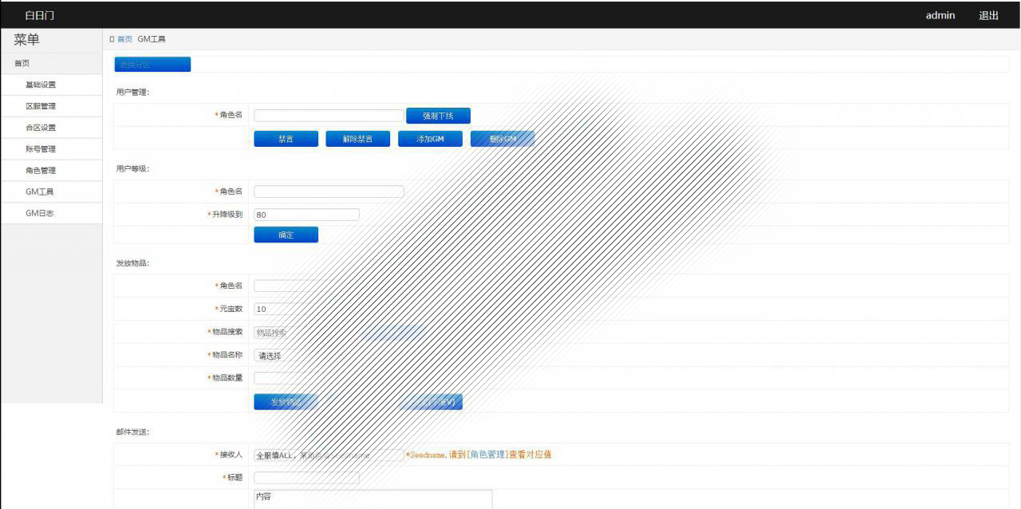
Task: Open 角色管理 in the sidebar menu
Action: 51,171
